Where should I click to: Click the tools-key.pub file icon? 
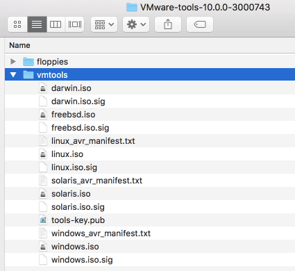[x=43, y=220]
